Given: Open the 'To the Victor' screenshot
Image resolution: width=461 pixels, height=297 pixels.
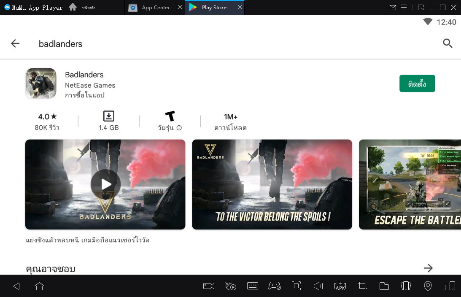Looking at the screenshot, I should [x=272, y=184].
